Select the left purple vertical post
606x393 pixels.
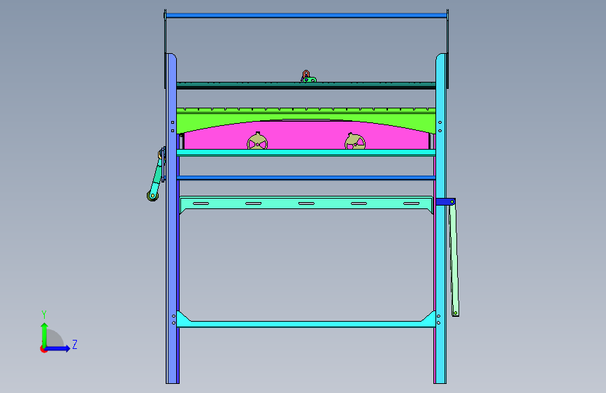[171, 218]
